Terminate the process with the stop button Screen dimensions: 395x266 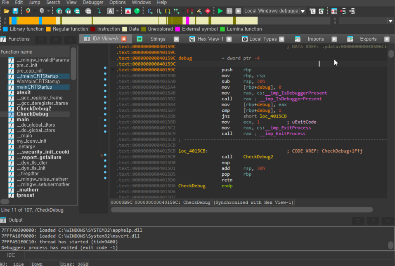pos(238,11)
